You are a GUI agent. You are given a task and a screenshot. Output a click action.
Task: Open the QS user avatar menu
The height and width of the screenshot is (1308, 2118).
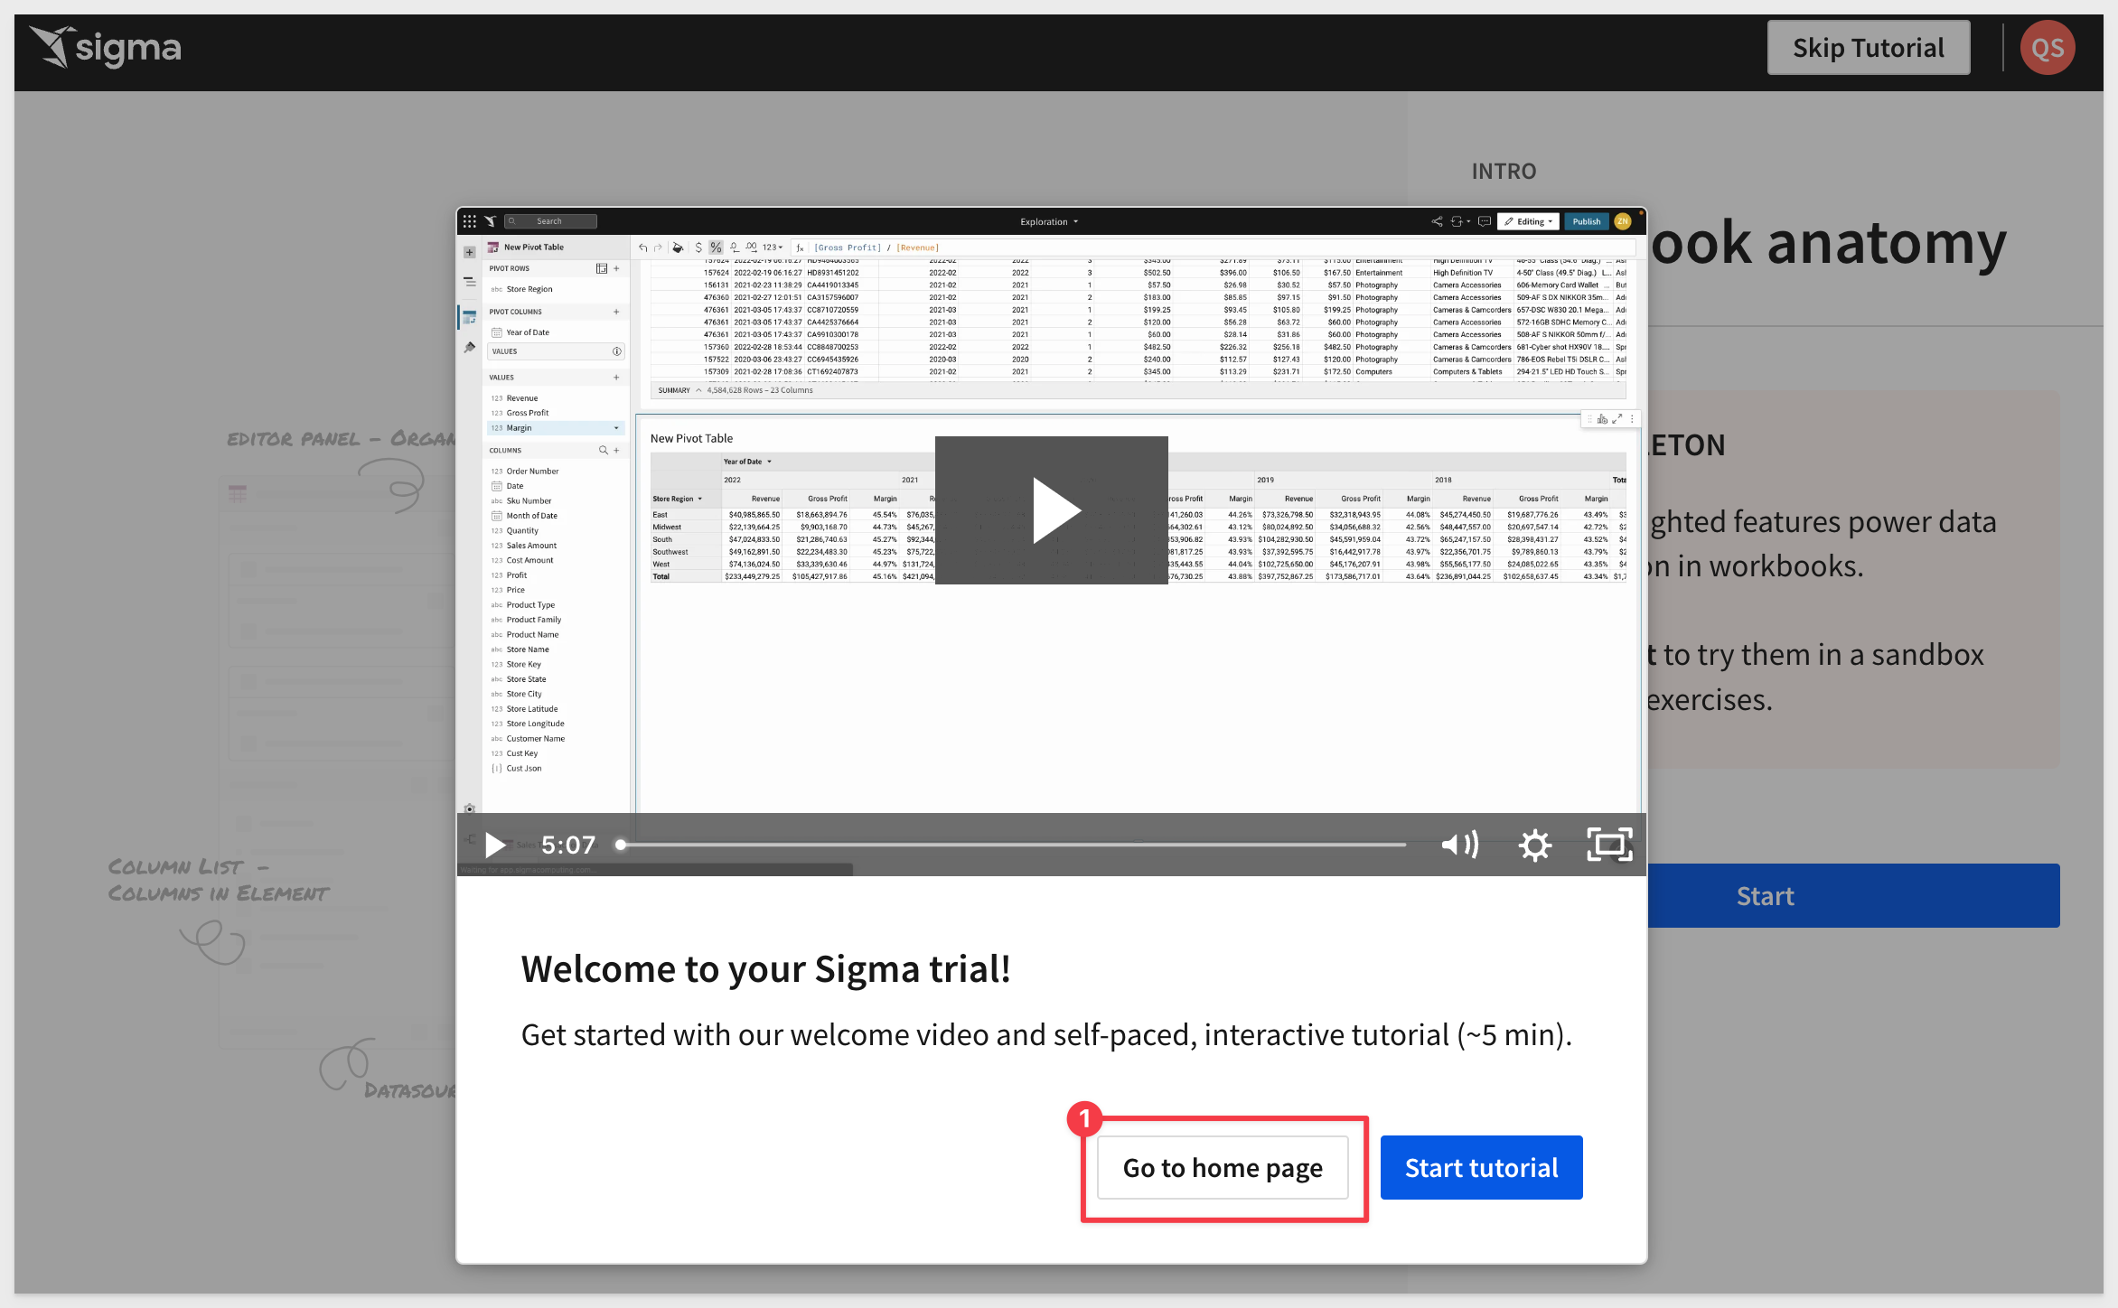(2047, 48)
